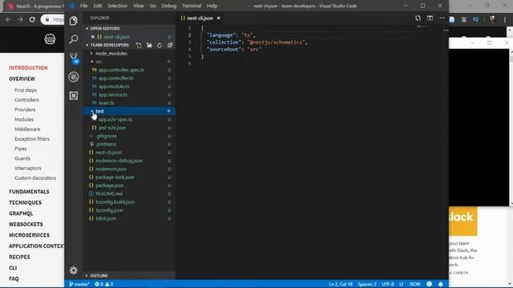The height and width of the screenshot is (288, 513).
Task: Open jest-e2e.json file
Action: 112,128
